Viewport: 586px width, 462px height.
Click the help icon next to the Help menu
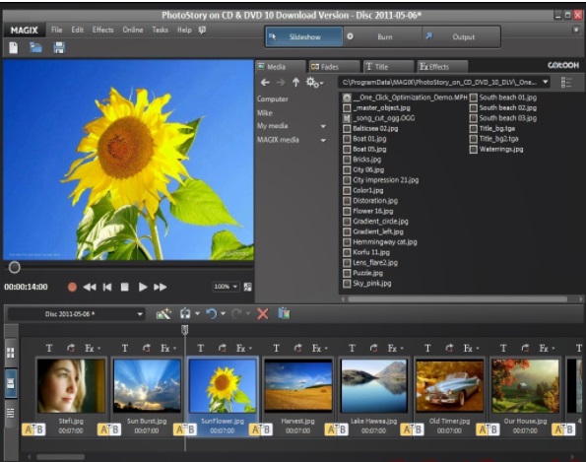(202, 30)
